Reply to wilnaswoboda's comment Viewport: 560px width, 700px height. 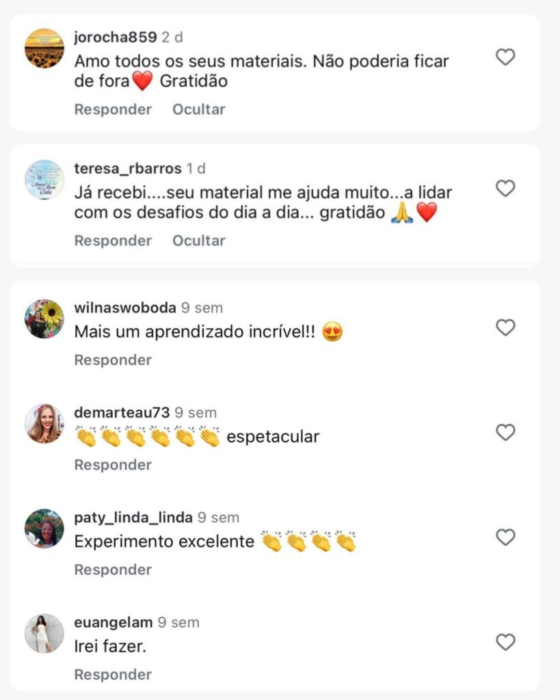(x=113, y=360)
